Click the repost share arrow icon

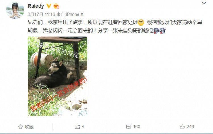click(77, 127)
